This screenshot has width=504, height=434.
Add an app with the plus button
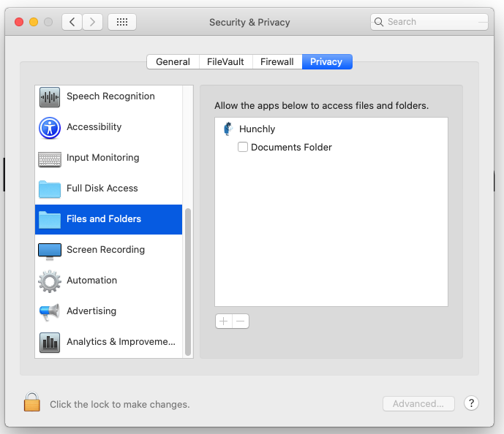(224, 321)
